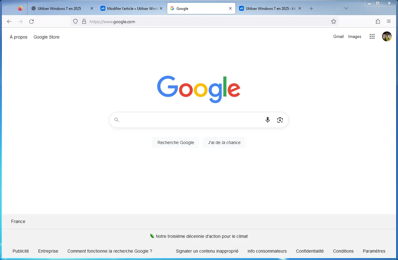Start voice search with microphone
Screen dimensions: 398x260
click(x=268, y=120)
